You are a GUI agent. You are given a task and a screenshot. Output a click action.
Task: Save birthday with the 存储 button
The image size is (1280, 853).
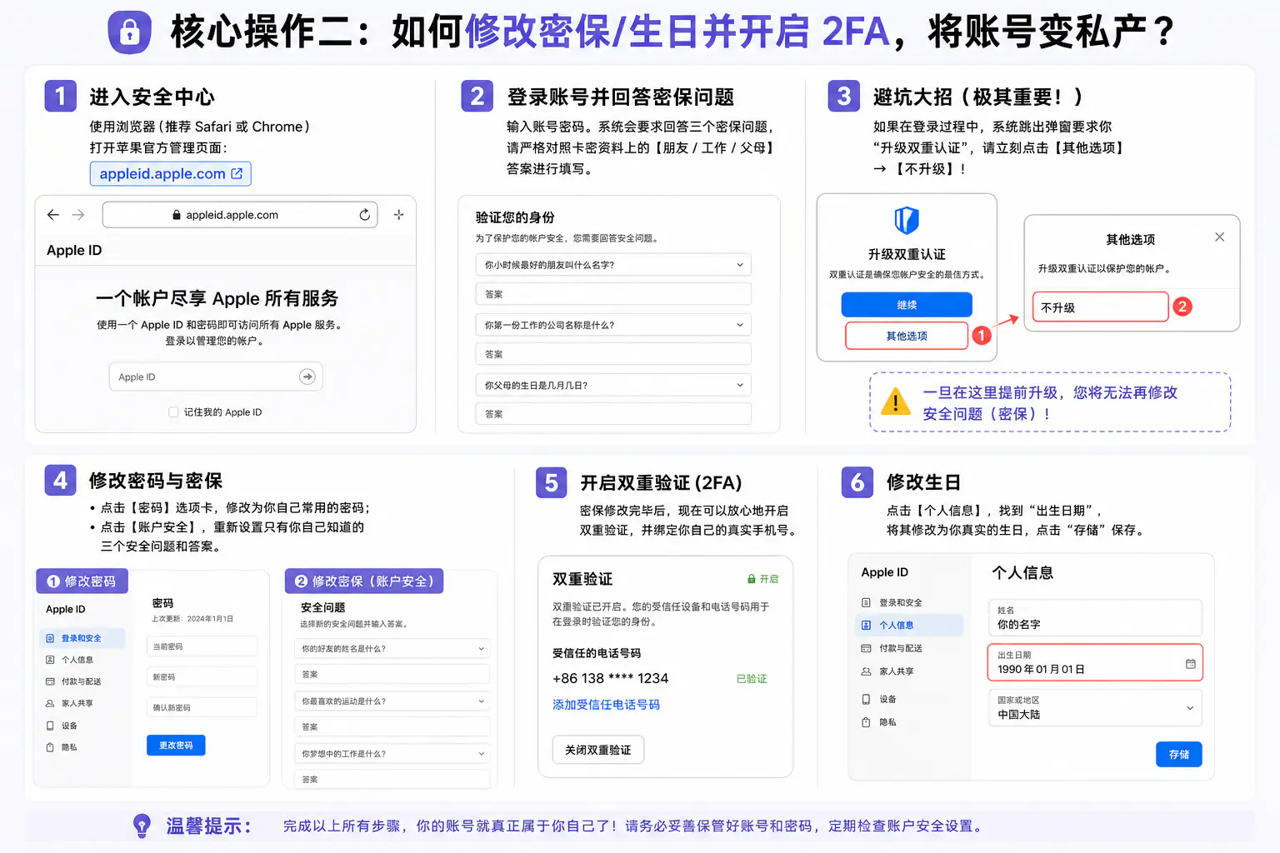(x=1179, y=754)
